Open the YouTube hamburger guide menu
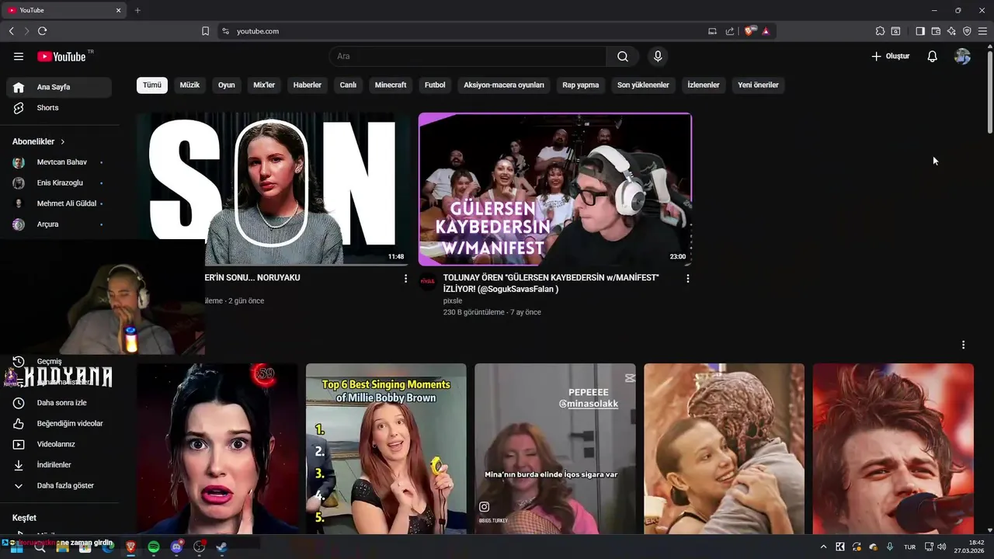Image resolution: width=994 pixels, height=559 pixels. click(x=19, y=57)
